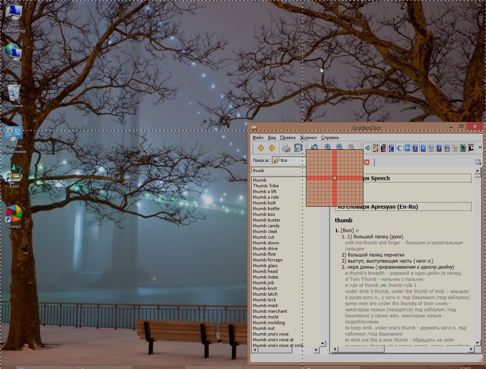This screenshot has width=486, height=369.
Task: Reset zoom with the gray magnifier icon
Action: 351,147
